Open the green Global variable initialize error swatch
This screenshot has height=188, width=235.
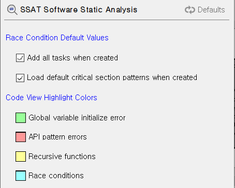coord(21,118)
